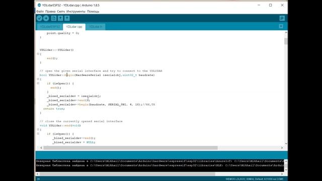322x181 pixels.
Task: Open the Скетч menu
Action: click(61, 12)
